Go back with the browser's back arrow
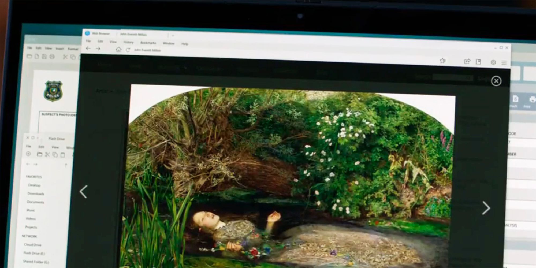 pyautogui.click(x=88, y=48)
